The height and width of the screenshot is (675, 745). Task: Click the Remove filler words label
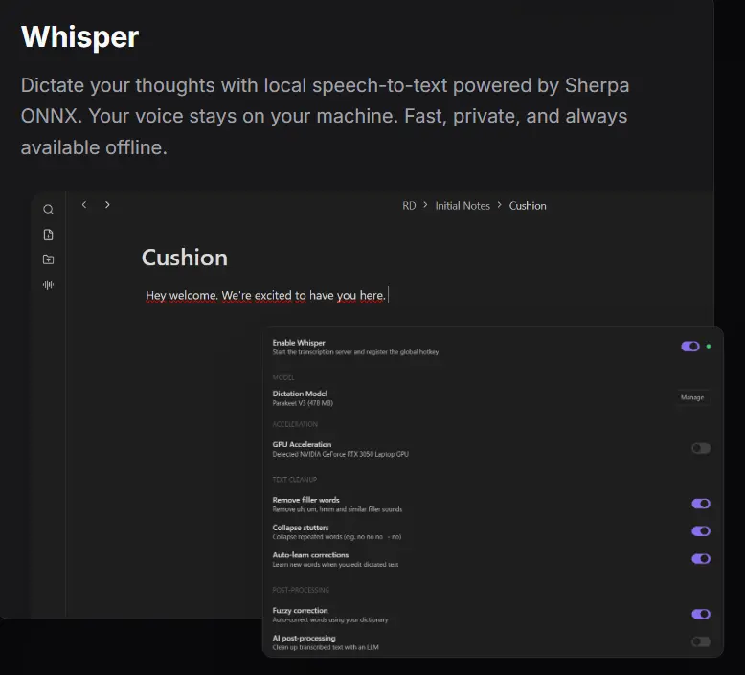(x=305, y=500)
